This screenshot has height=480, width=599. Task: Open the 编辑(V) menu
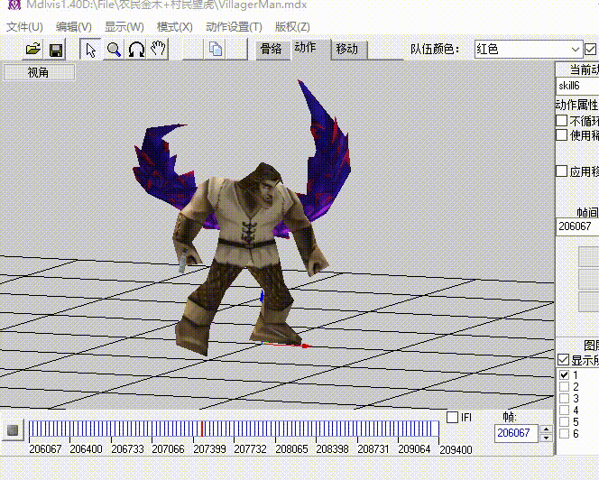pos(74,27)
